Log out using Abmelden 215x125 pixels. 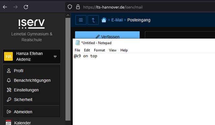[32, 112]
